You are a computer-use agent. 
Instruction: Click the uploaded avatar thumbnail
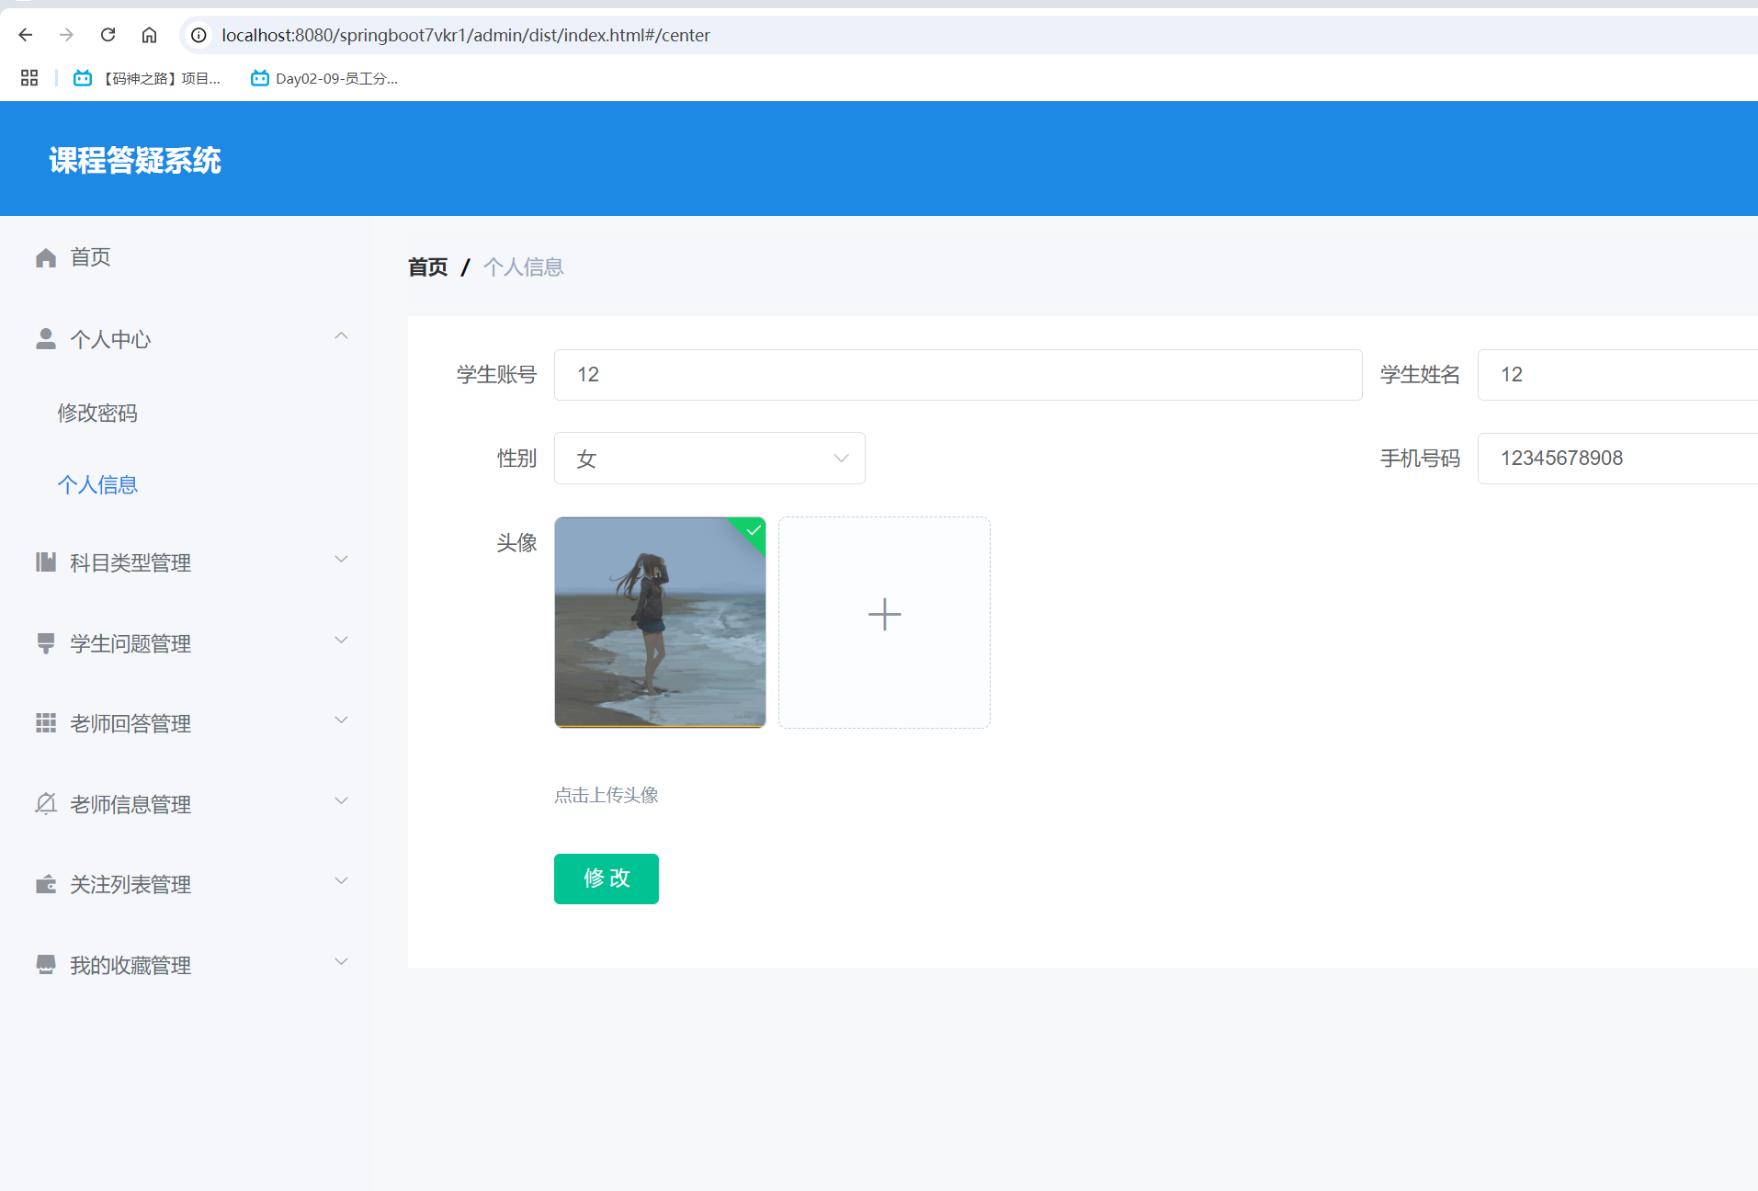tap(660, 622)
